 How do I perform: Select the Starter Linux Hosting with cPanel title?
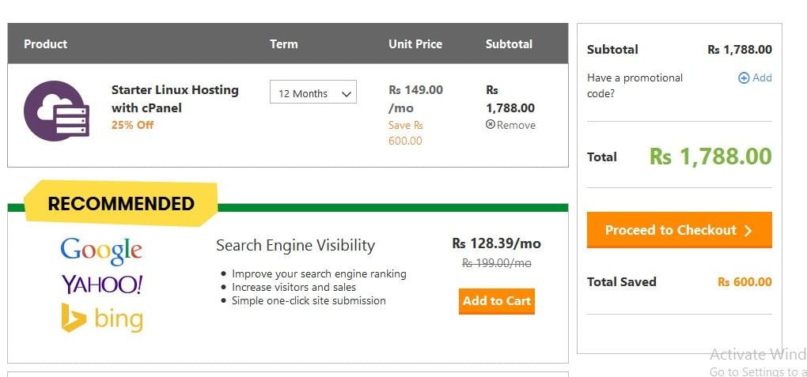(x=175, y=99)
